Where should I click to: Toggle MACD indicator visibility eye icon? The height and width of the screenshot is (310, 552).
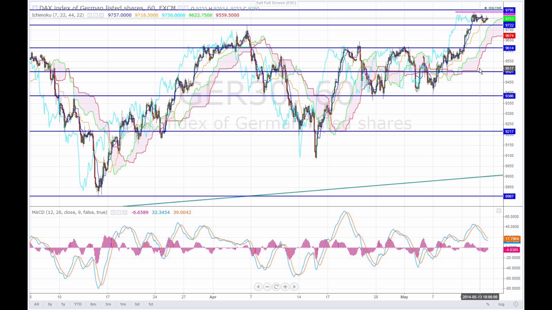click(x=113, y=213)
